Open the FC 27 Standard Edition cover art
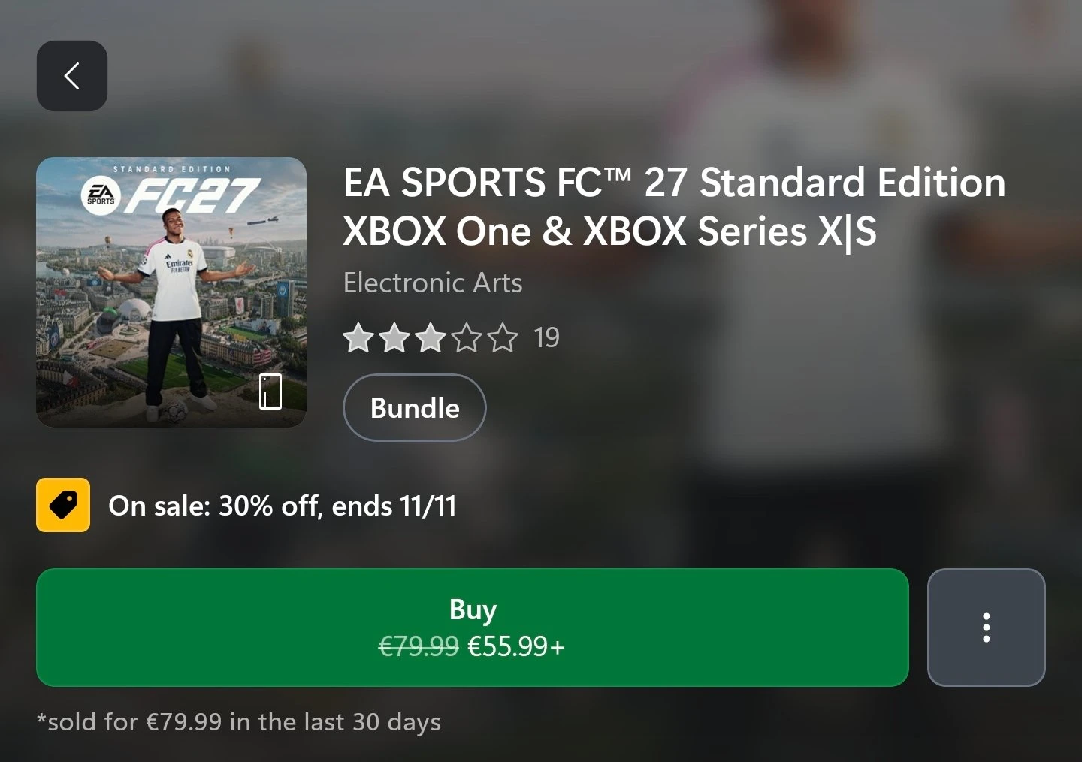 pos(171,292)
